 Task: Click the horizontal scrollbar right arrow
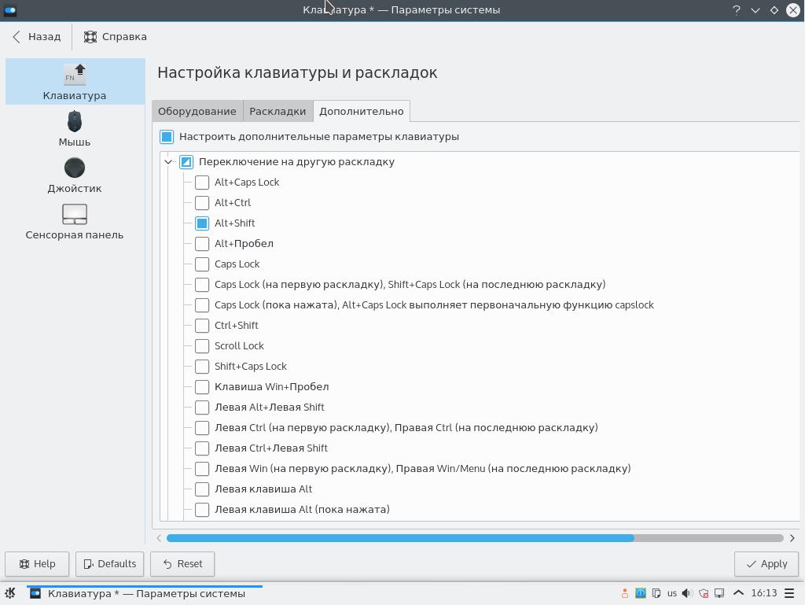792,538
